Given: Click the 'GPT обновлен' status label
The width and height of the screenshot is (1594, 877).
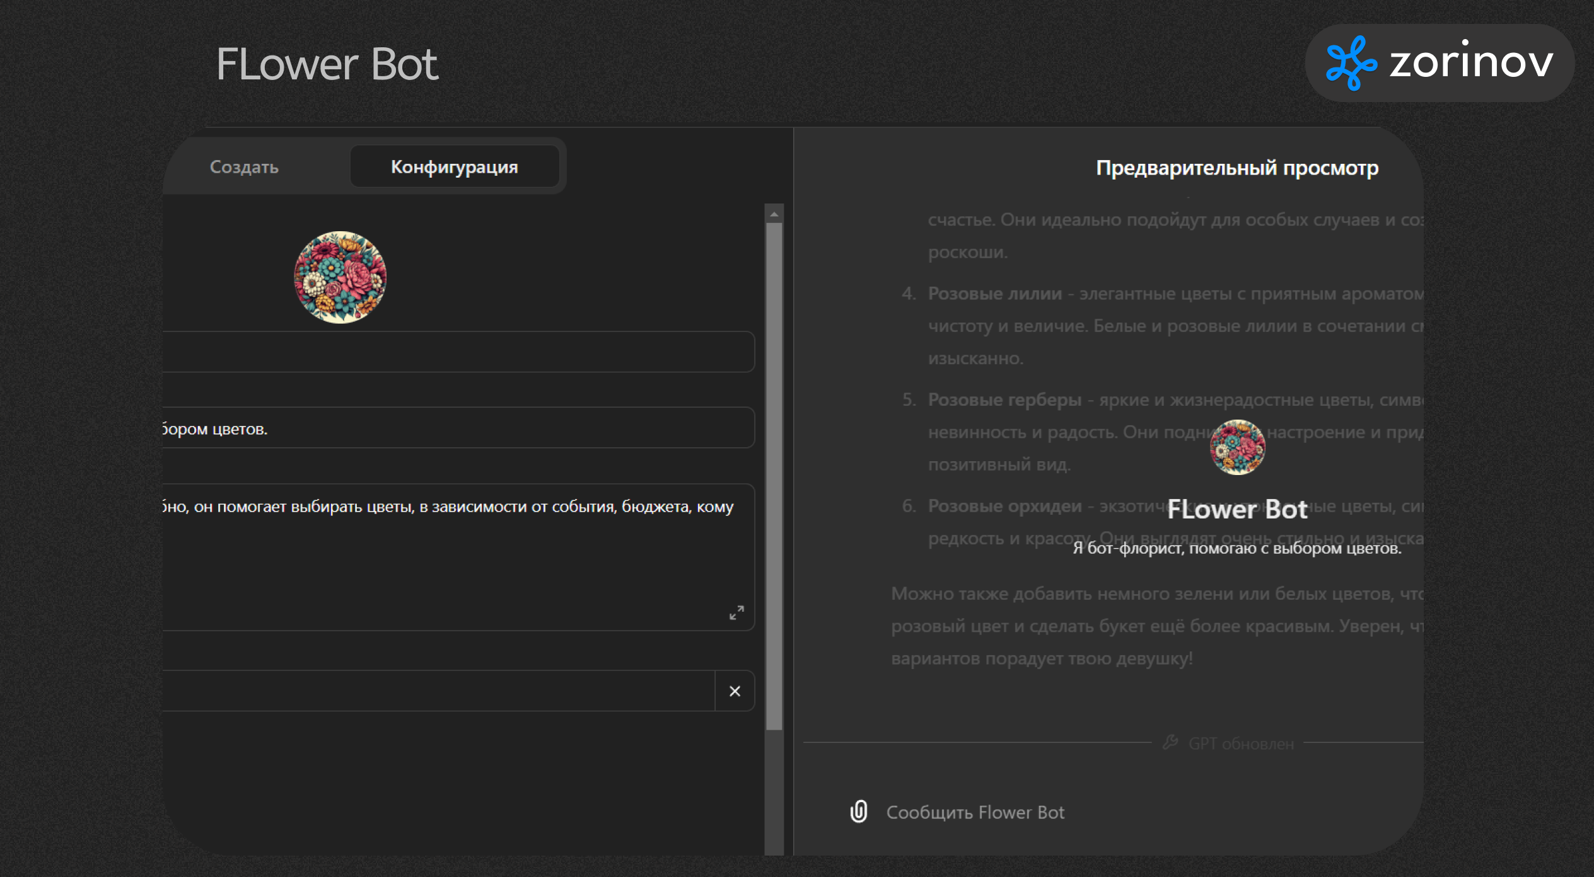Looking at the screenshot, I should [x=1240, y=743].
